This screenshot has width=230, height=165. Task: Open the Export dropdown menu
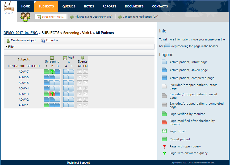(49, 40)
